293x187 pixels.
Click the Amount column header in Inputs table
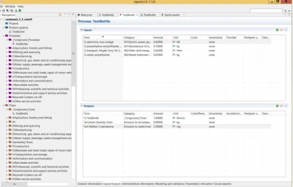tap(162, 38)
